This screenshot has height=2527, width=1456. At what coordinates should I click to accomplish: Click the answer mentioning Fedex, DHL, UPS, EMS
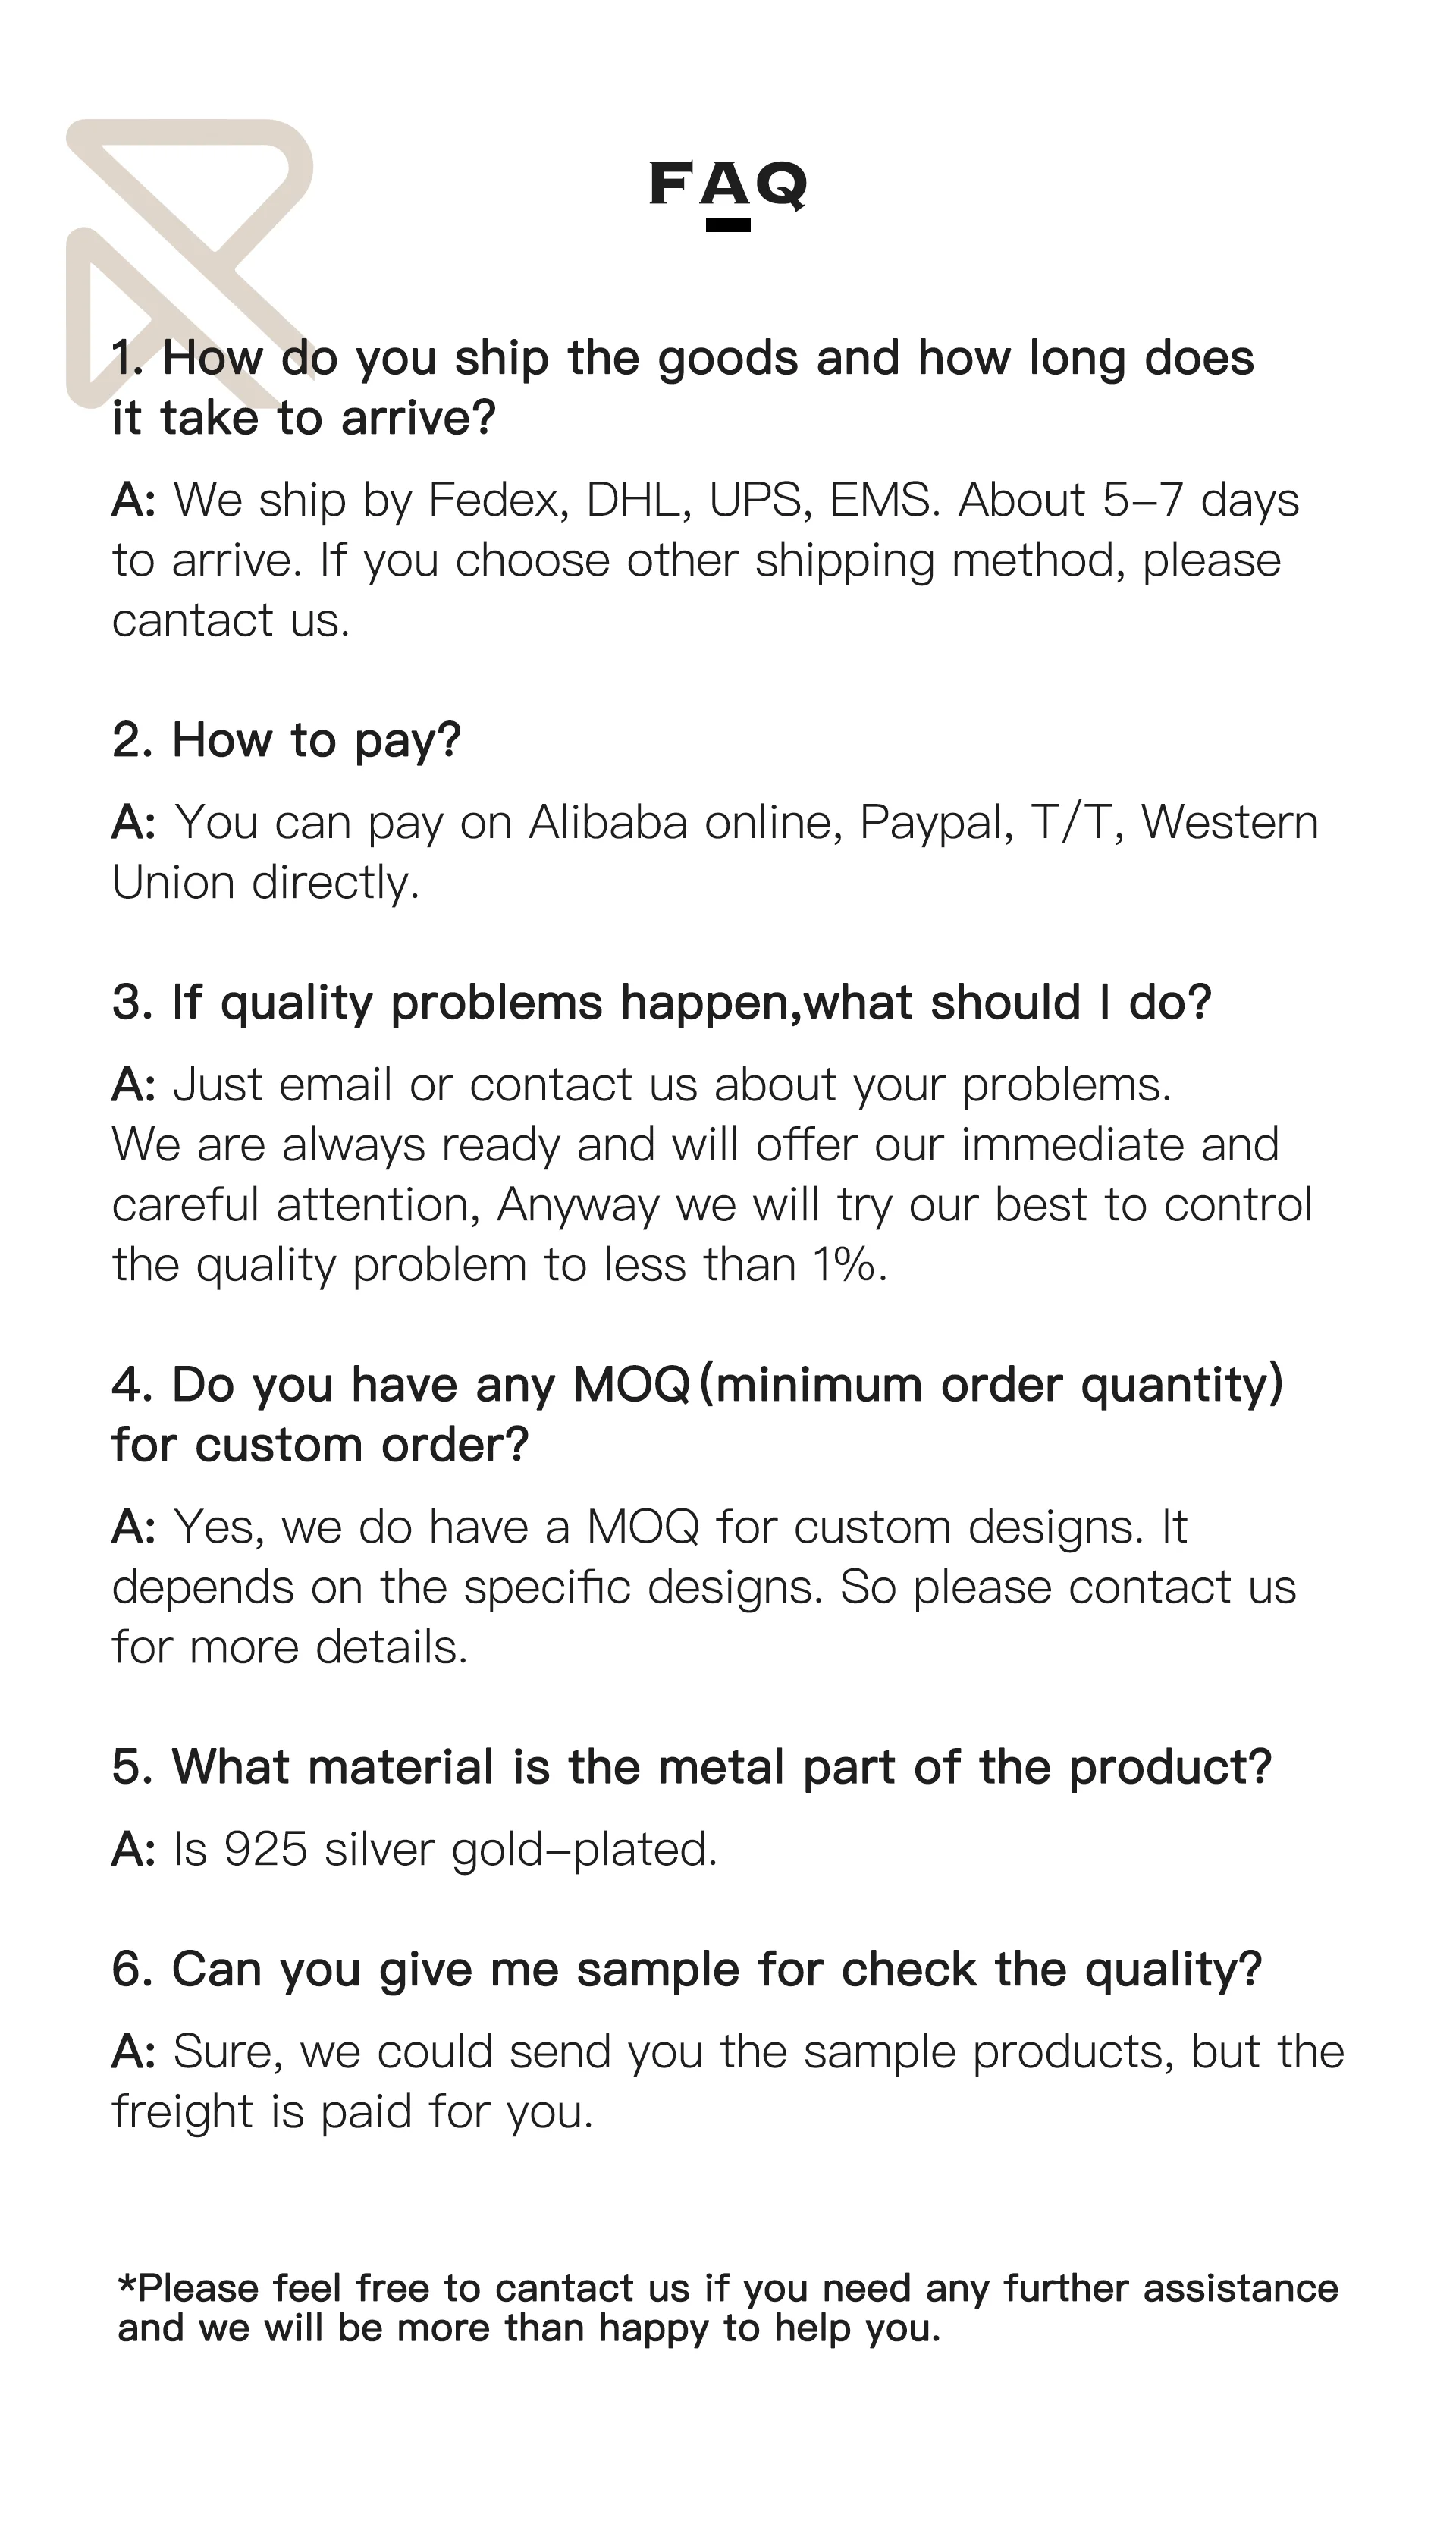pyautogui.click(x=705, y=559)
